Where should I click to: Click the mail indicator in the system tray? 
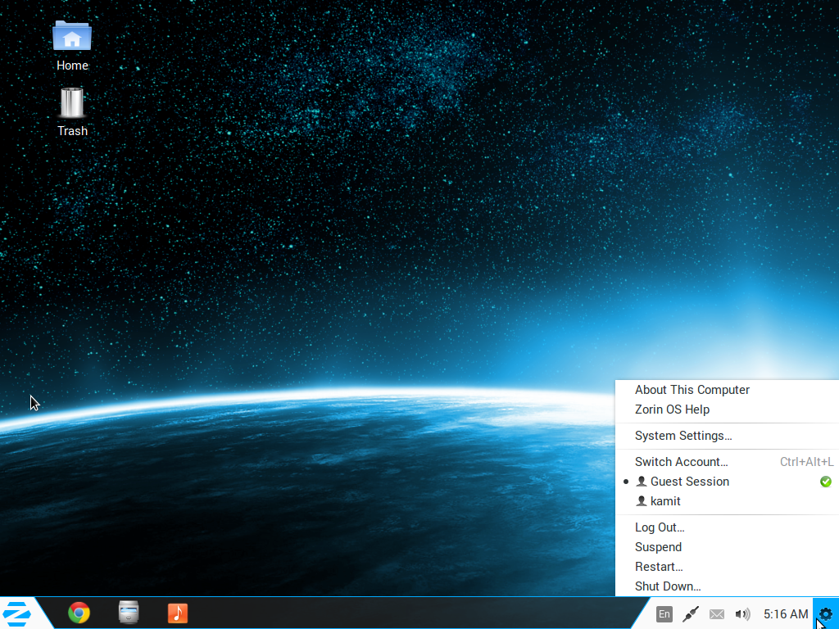coord(716,613)
